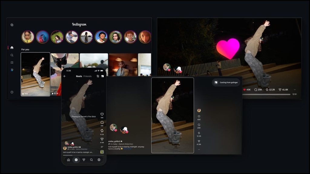This screenshot has width=310, height=174.
Task: Select the skateboarder reel in For you
Action: [x=36, y=74]
